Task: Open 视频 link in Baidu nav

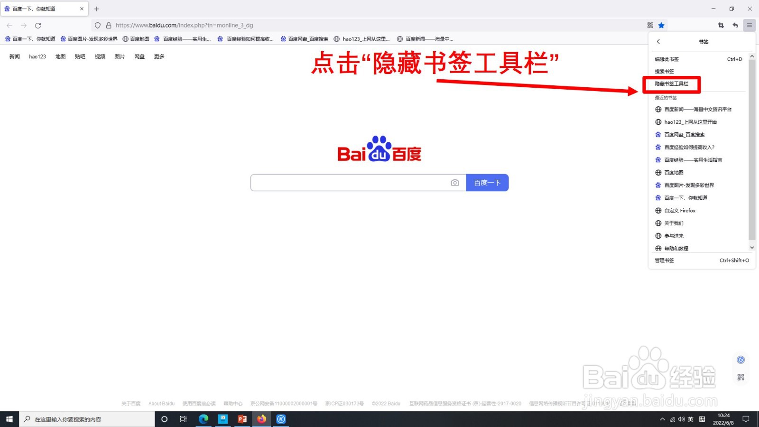Action: (100, 56)
